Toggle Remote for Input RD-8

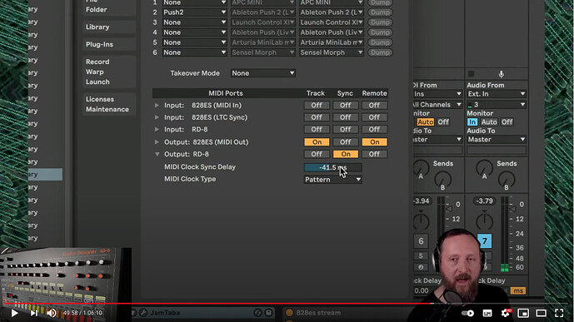(x=374, y=130)
